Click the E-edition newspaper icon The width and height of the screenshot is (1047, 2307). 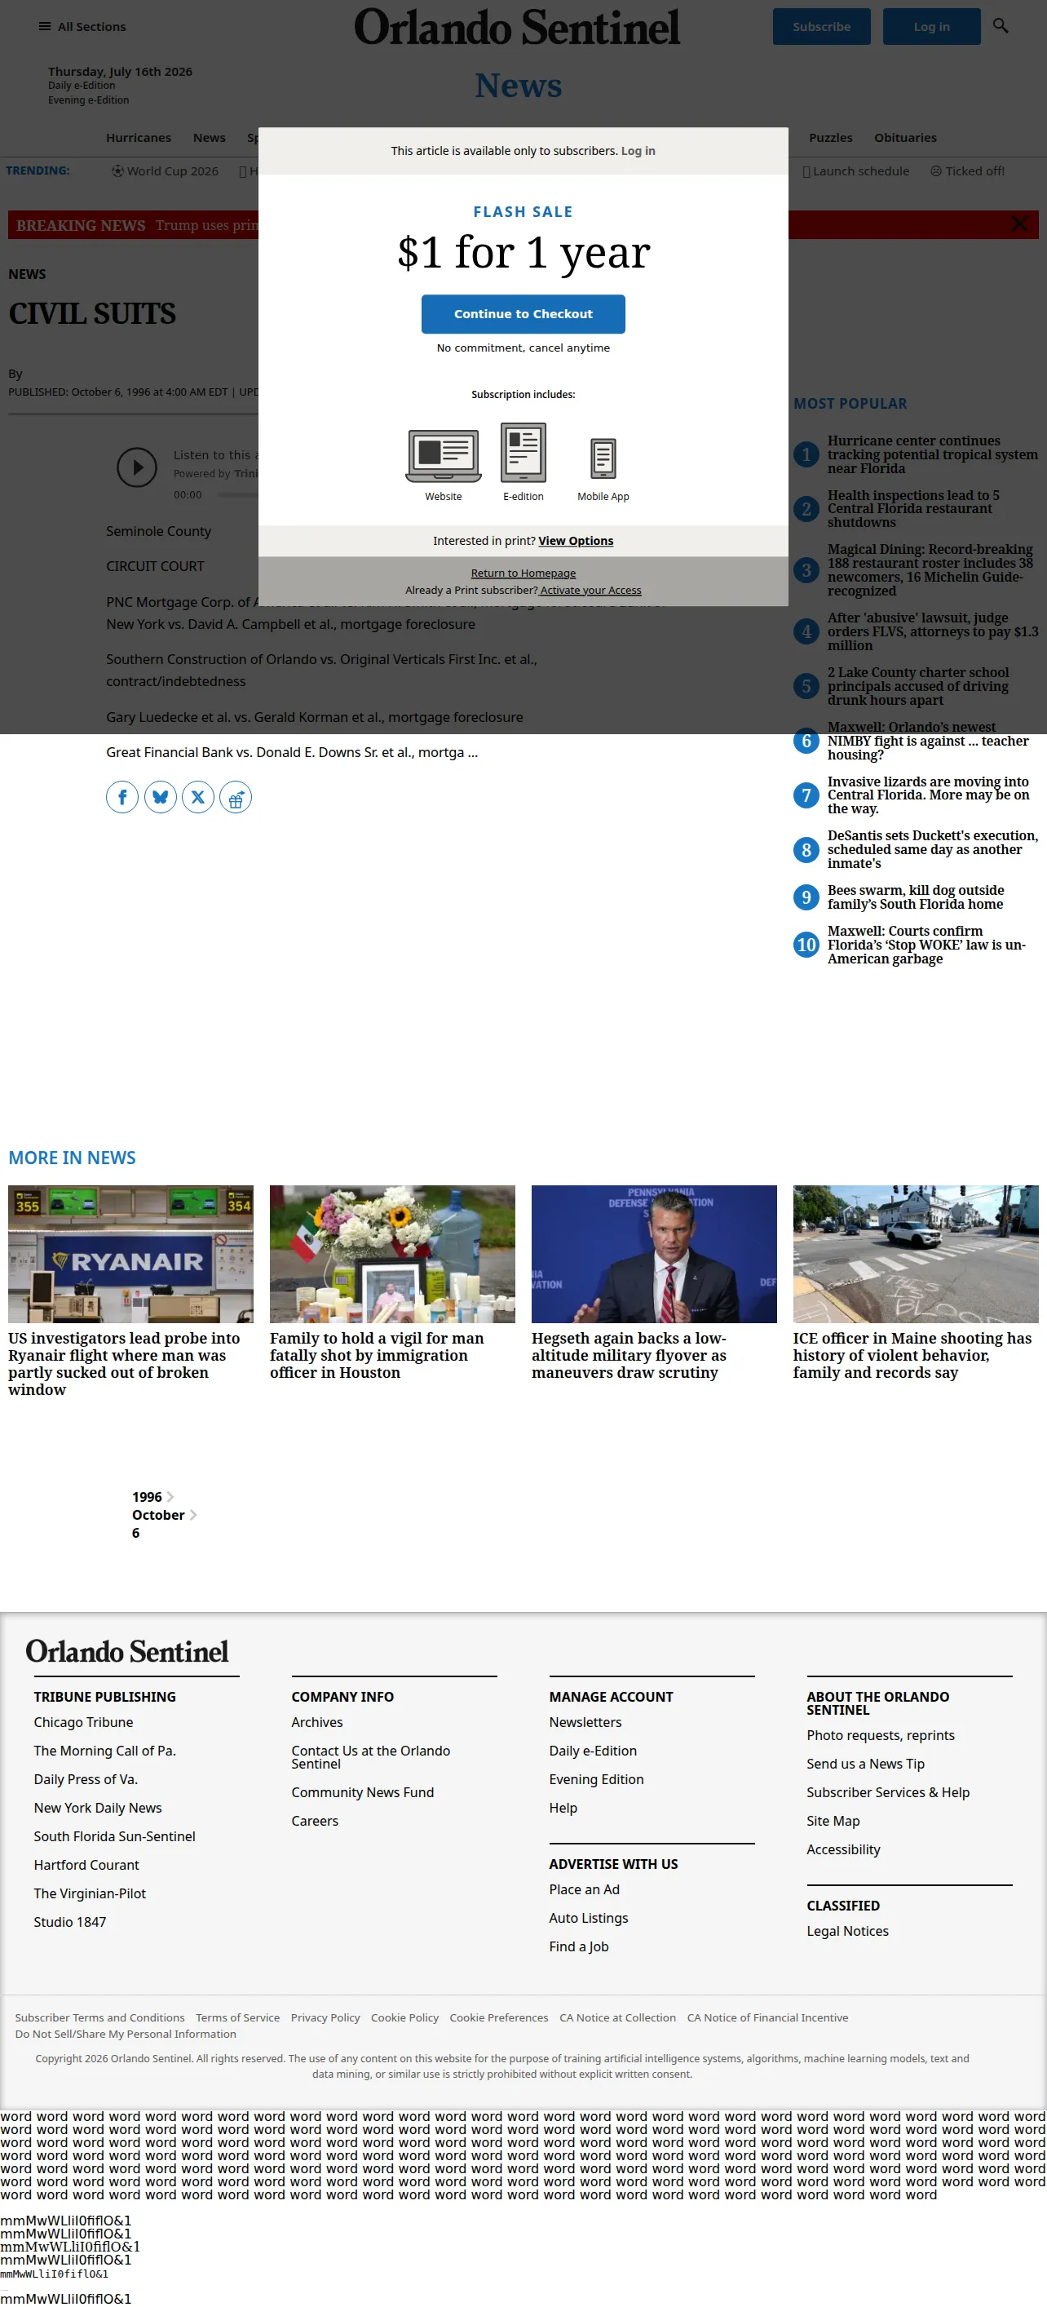(523, 452)
